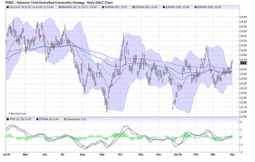Click the EXPMA (9): 0.04 label

pos(49,119)
